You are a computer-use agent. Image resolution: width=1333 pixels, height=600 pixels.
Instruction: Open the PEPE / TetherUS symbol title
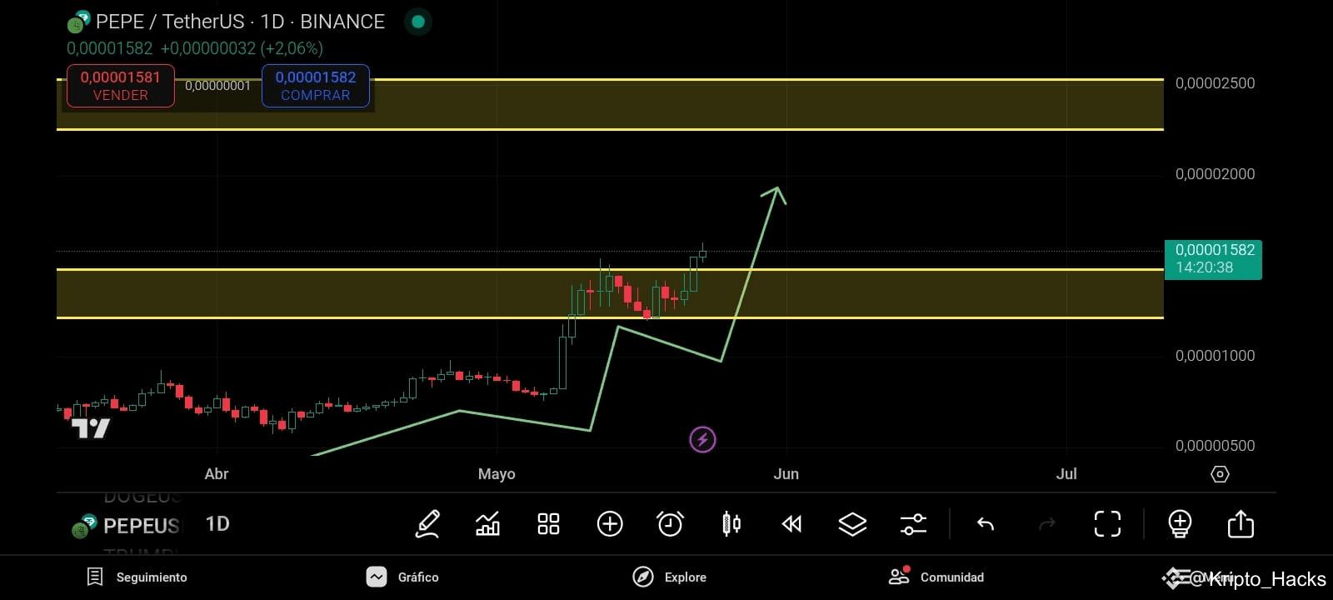coord(240,22)
